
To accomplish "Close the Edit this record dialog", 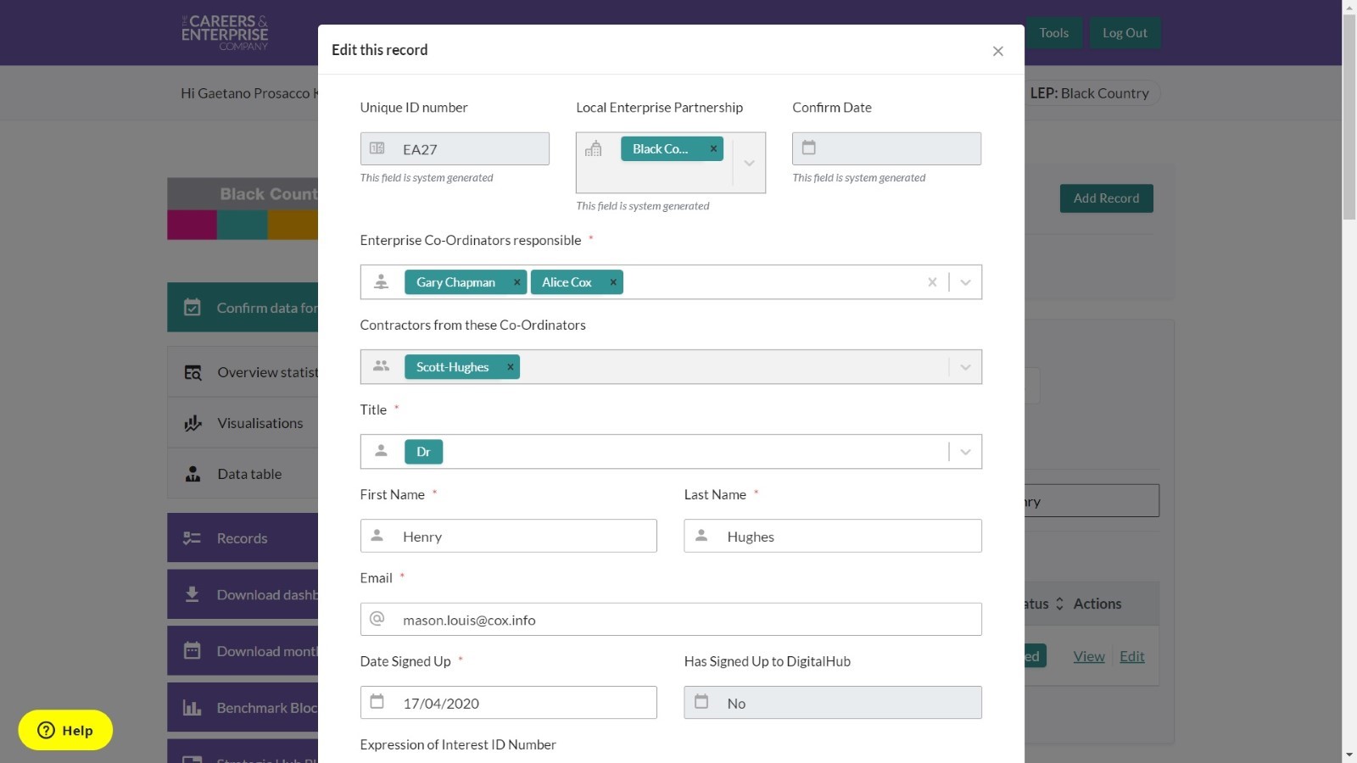I will coord(997,51).
